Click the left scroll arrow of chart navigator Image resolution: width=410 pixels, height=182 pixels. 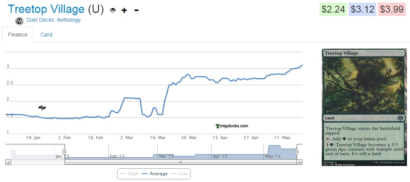(8, 162)
